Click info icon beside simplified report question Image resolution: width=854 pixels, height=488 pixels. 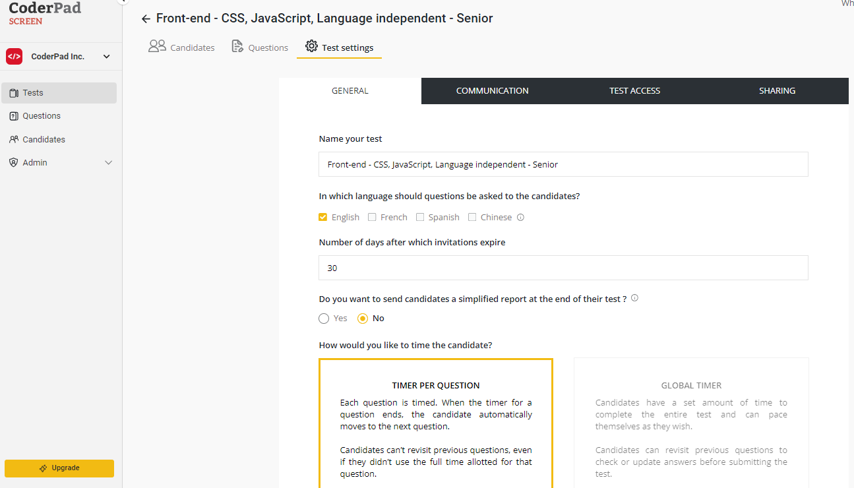[x=634, y=298]
